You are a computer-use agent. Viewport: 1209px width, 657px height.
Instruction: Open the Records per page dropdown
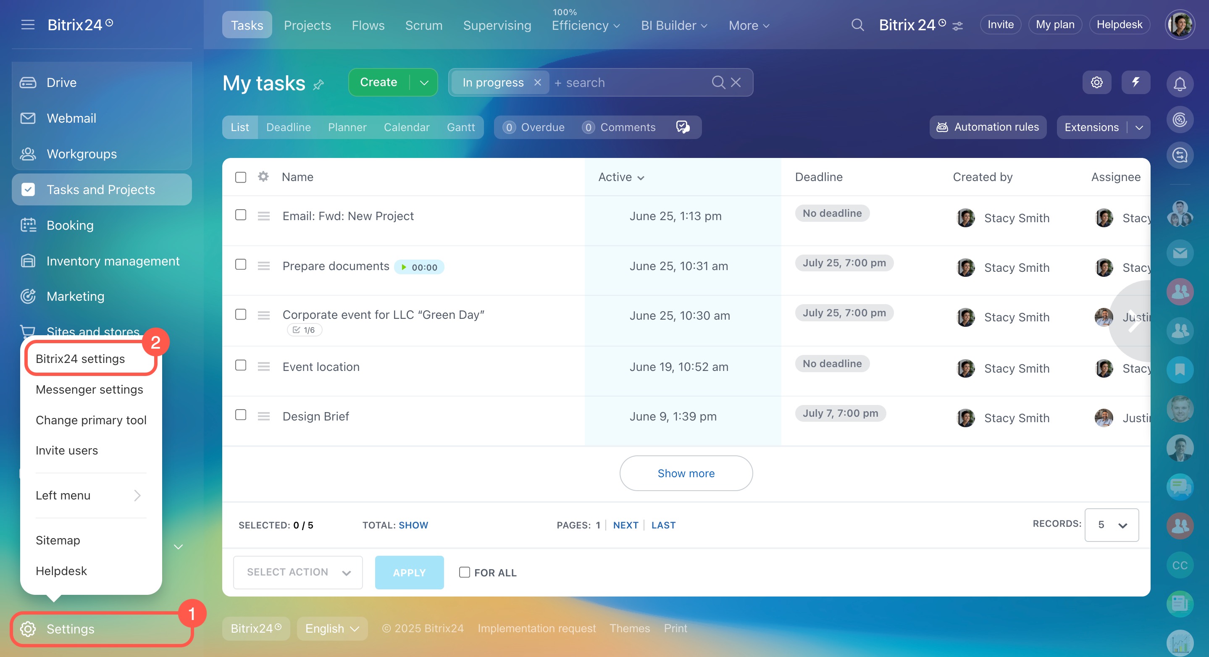[x=1112, y=525]
